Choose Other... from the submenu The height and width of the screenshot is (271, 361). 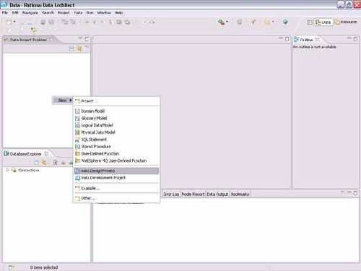[117, 199]
